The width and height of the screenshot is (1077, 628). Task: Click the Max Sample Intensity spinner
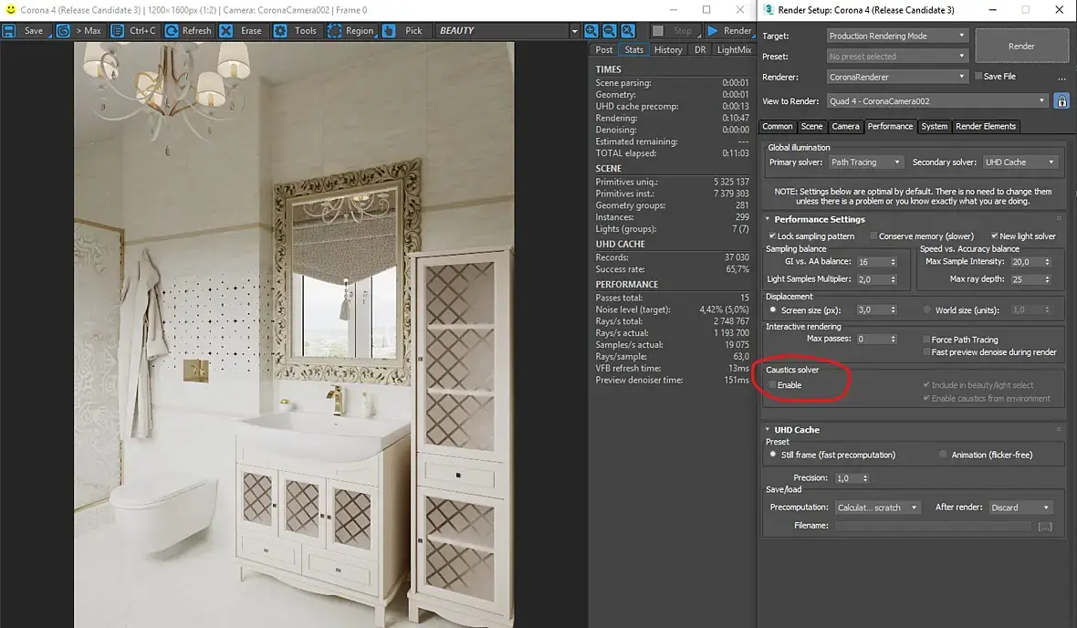point(1047,262)
